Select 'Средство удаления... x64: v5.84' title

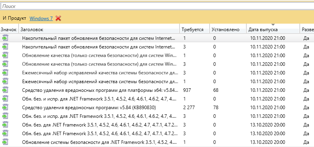(x=100, y=90)
